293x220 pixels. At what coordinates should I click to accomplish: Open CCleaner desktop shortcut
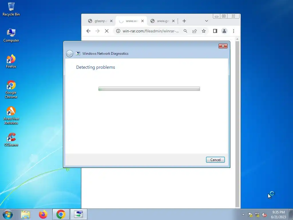11,140
